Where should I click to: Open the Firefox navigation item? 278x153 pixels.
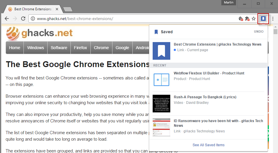point(80,48)
